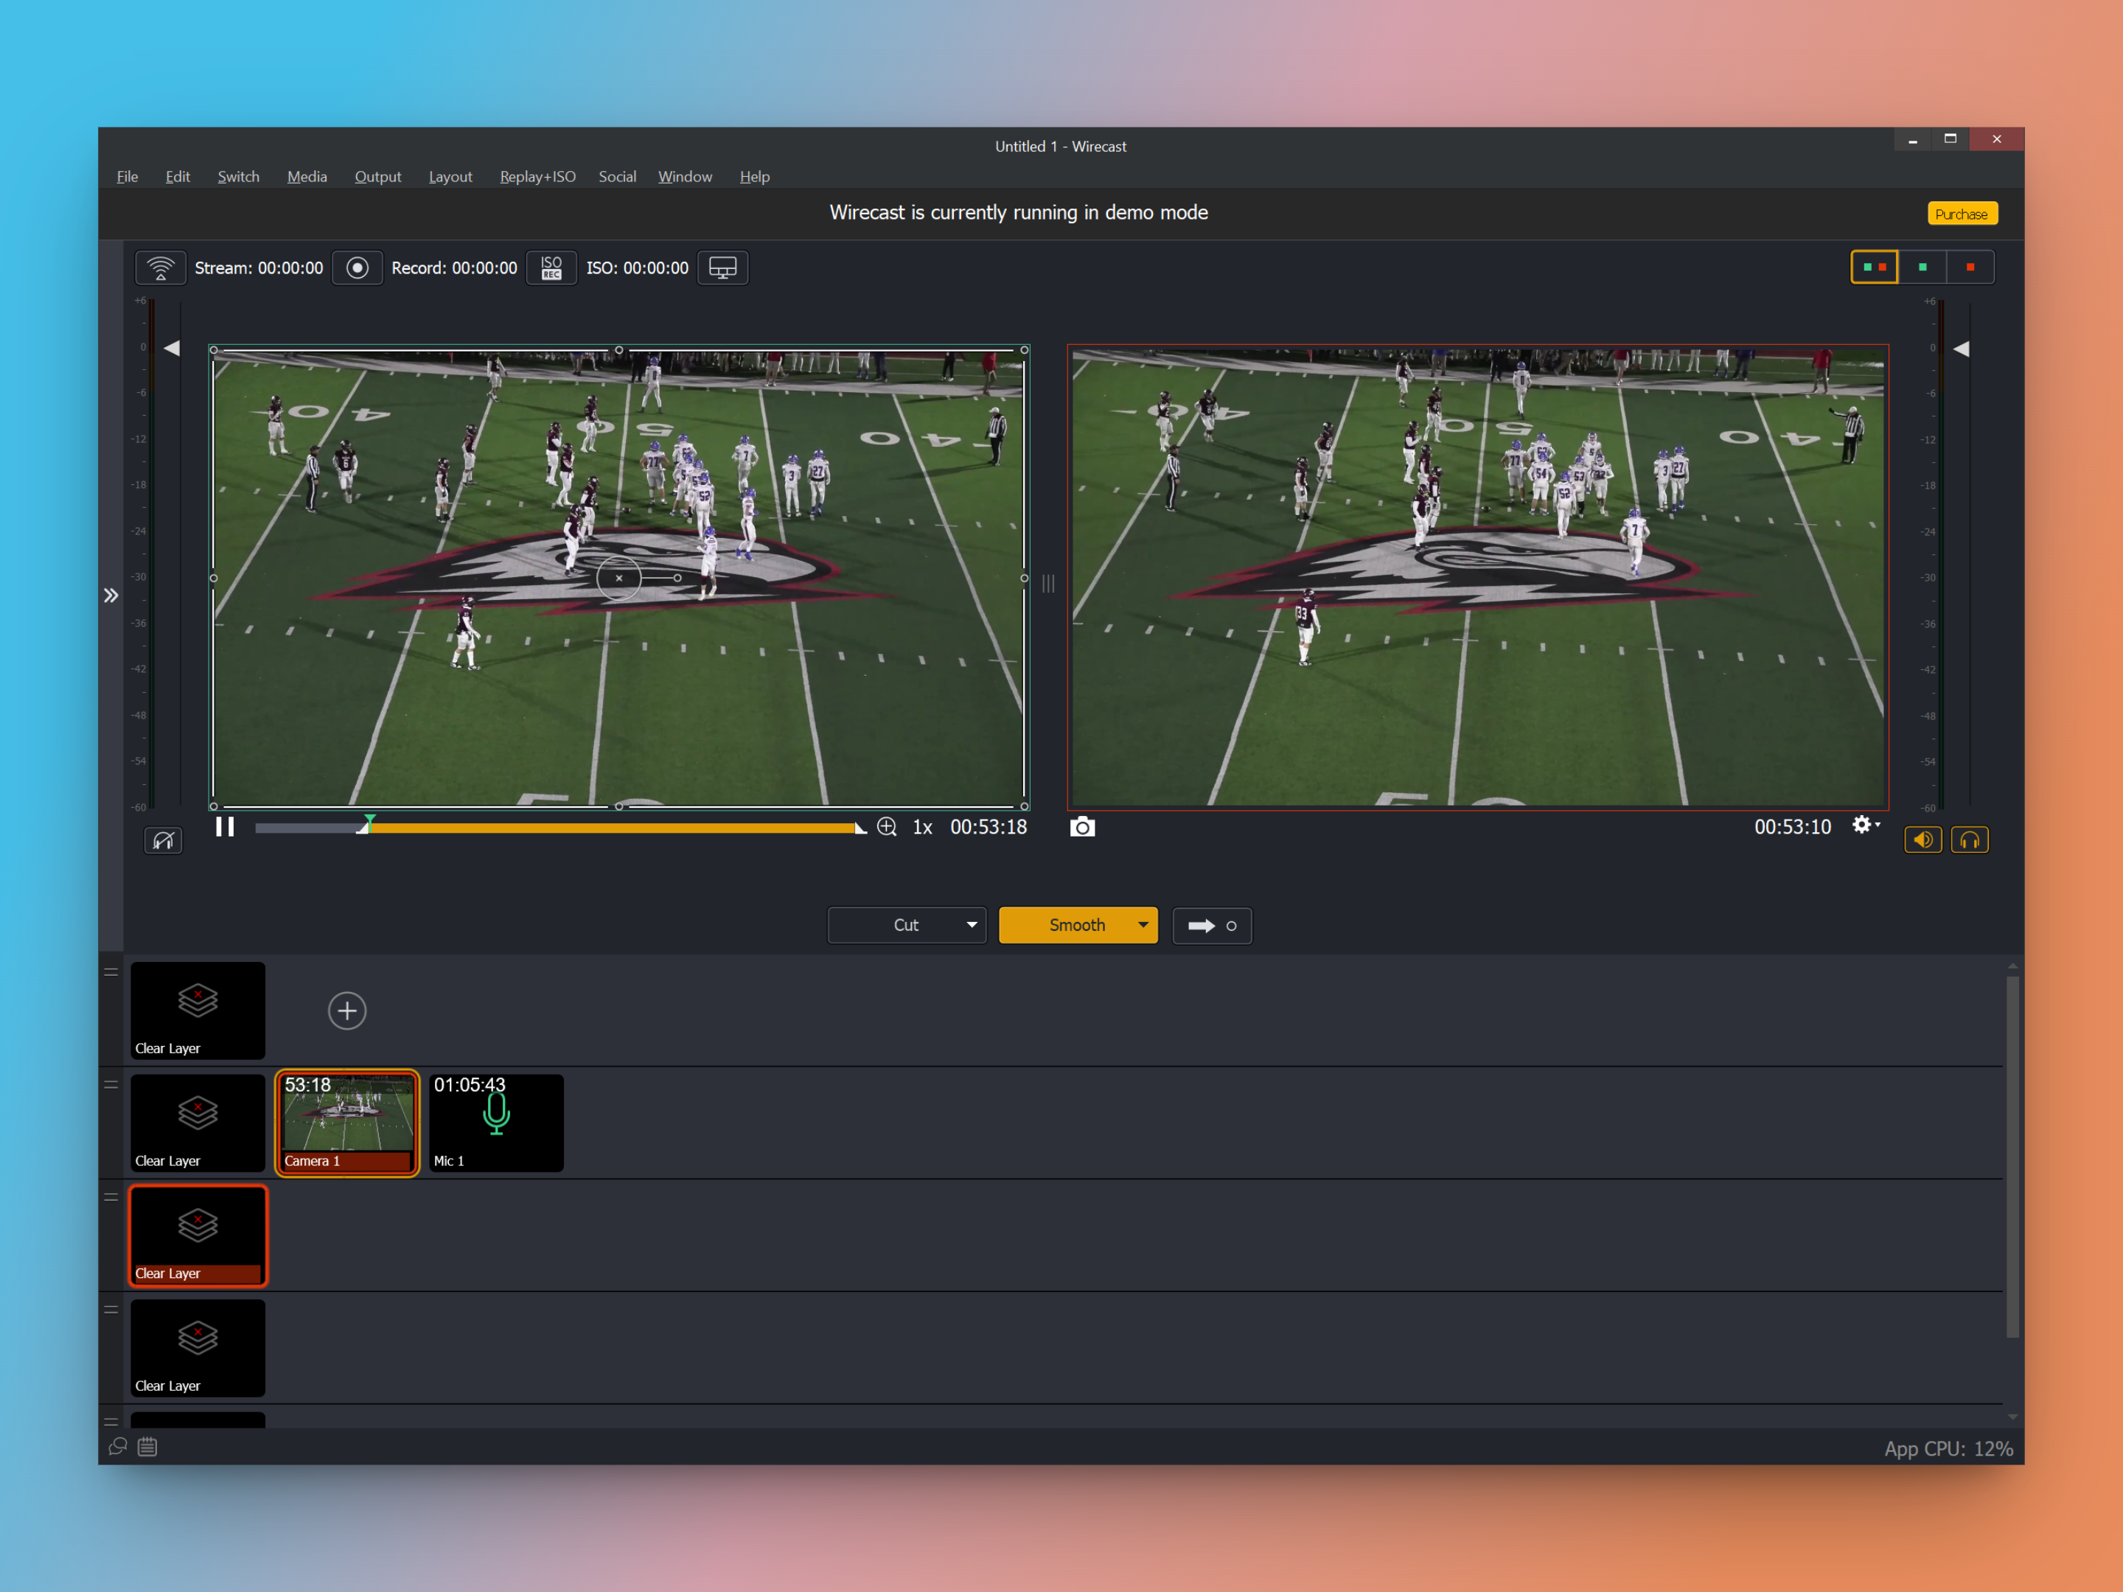Viewport: 2123px width, 1592px height.
Task: Select preview and live dual layout
Action: [x=1875, y=267]
